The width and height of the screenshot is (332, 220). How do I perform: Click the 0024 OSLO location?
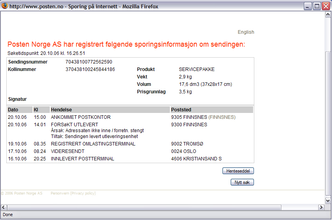point(184,151)
